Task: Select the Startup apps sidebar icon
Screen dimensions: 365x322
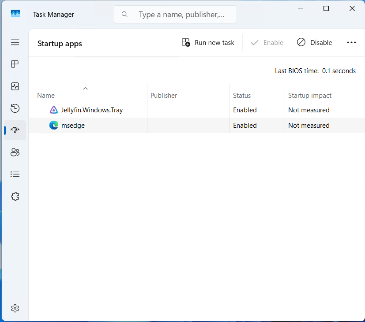Action: (15, 130)
